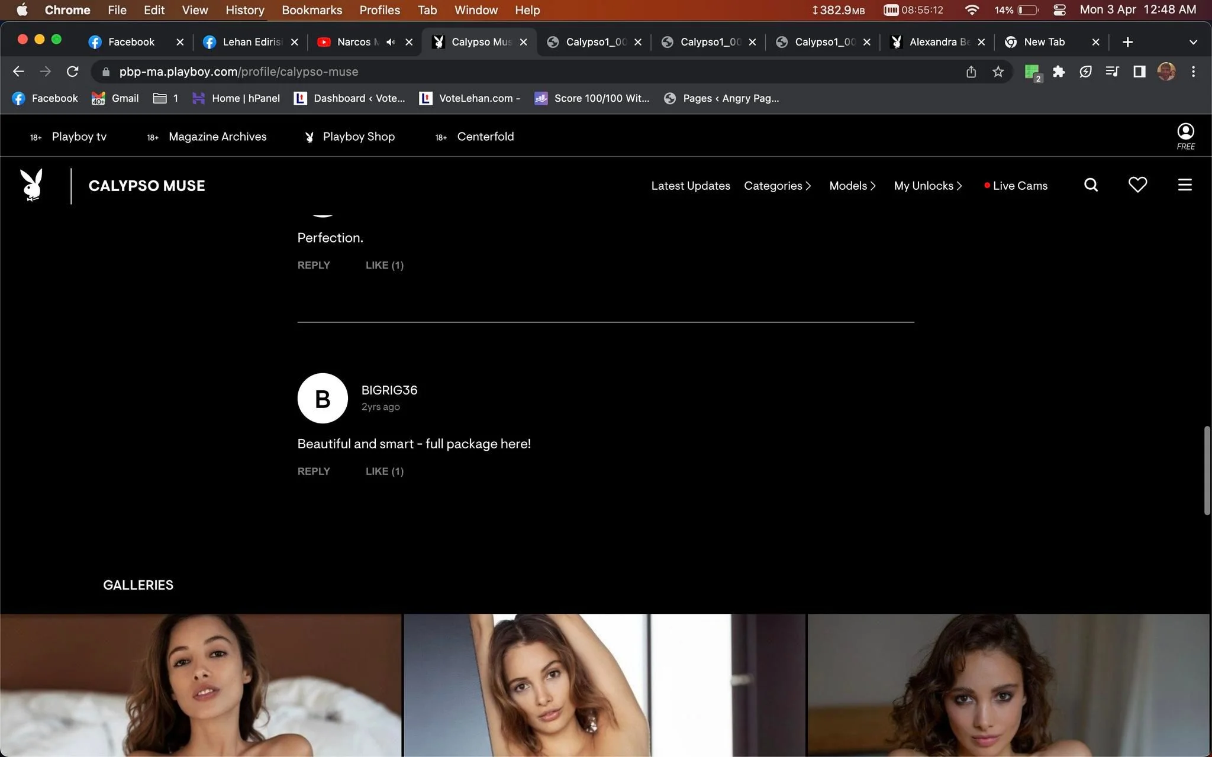Open favorites via the heart icon

click(1137, 185)
